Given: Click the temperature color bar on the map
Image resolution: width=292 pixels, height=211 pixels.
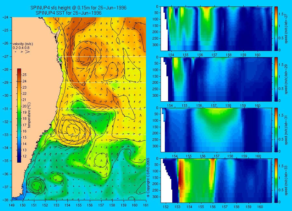Looking at the screenshot, I should 19,116.
